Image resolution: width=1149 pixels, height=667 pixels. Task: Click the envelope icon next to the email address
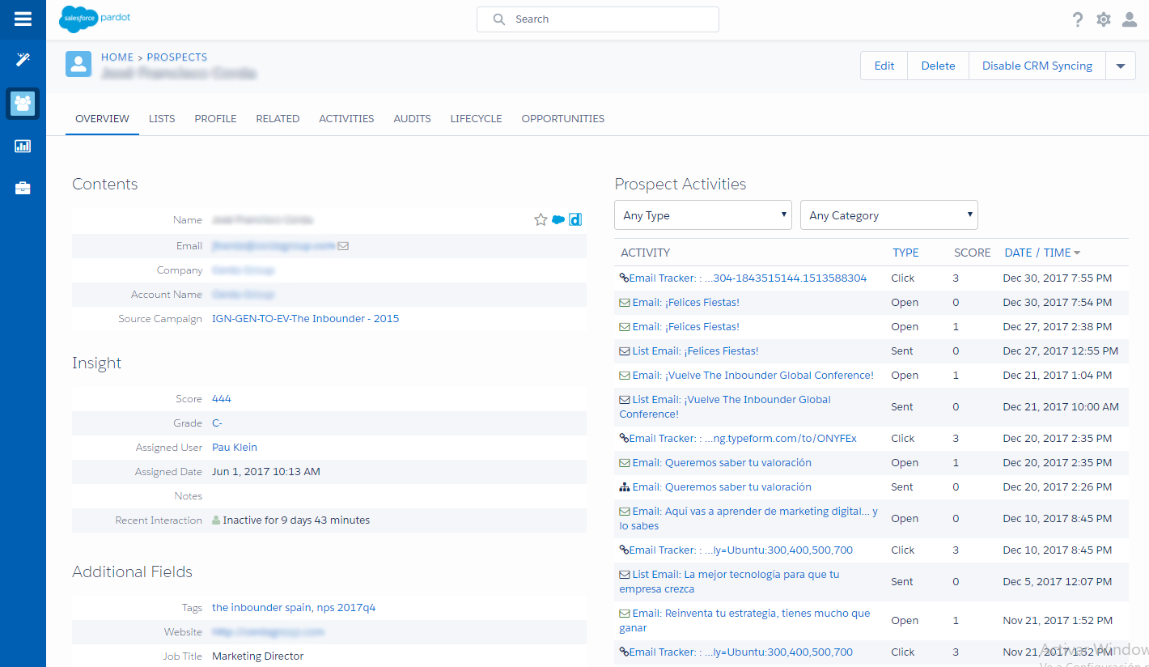pos(343,245)
